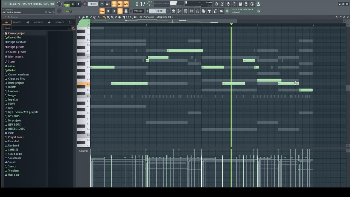Toggle PAT/SONG playback mode switch
The width and height of the screenshot is (350, 197).
click(x=67, y=4)
